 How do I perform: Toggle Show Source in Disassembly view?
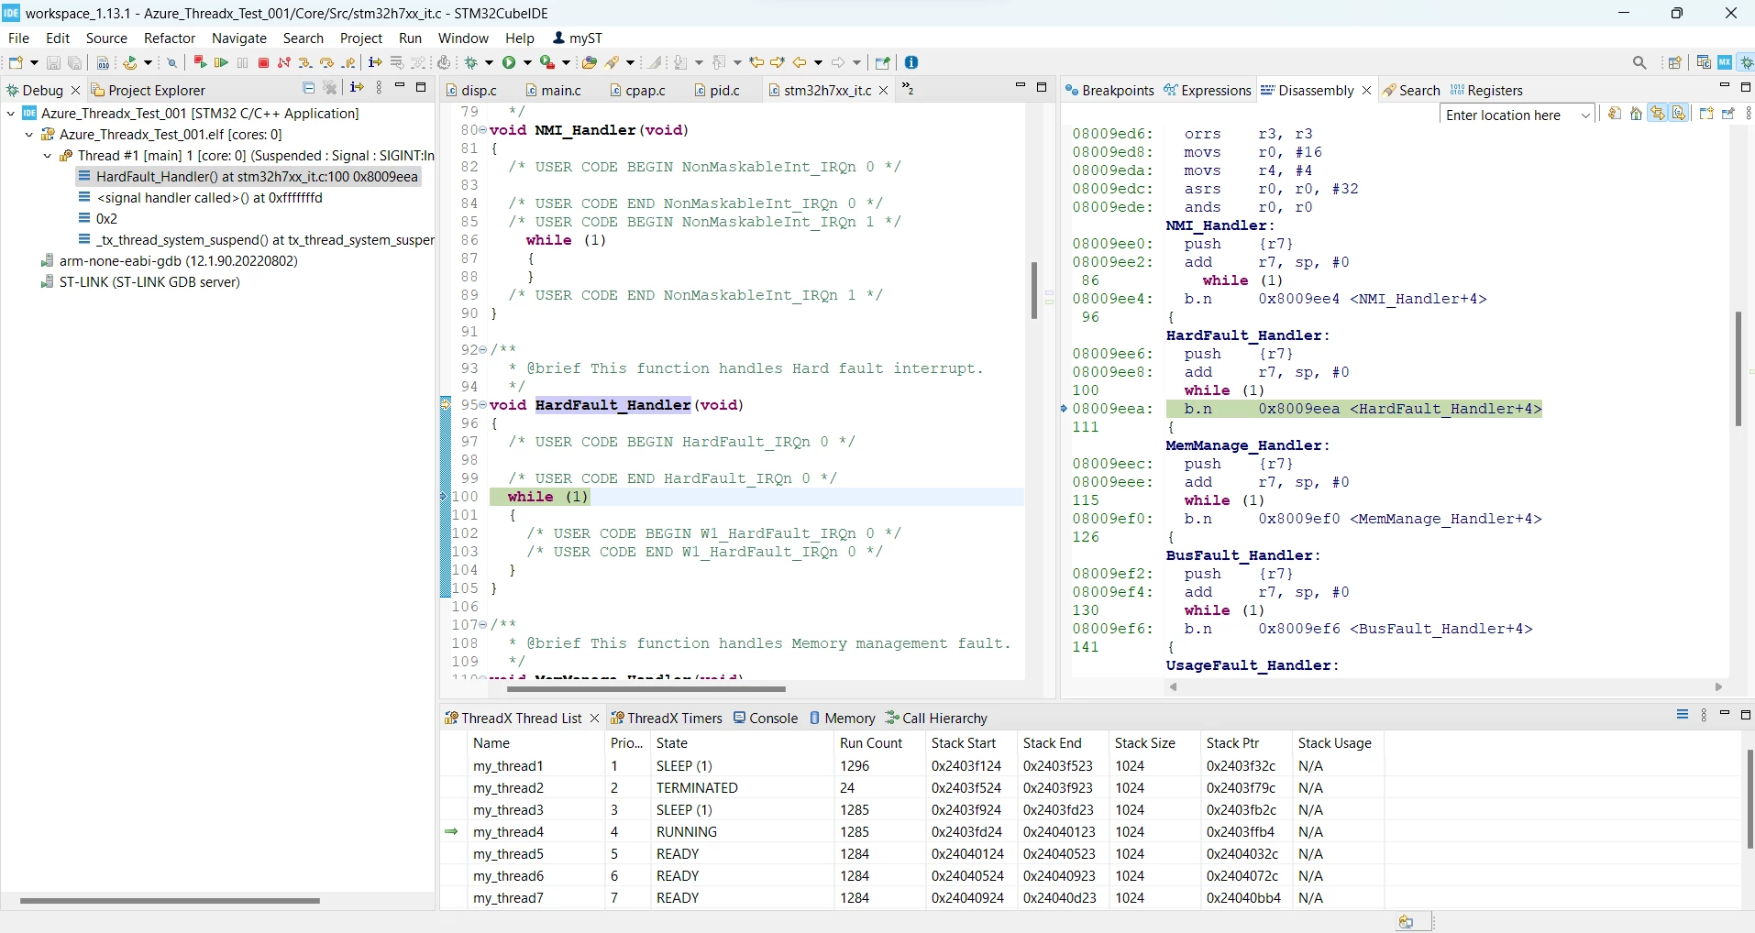pyautogui.click(x=1679, y=114)
